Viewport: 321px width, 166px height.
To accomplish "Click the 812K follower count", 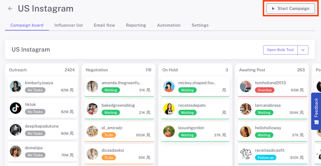I will click(x=294, y=157).
